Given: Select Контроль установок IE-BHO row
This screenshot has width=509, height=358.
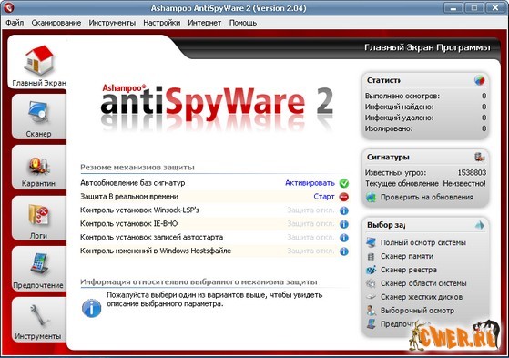Looking at the screenshot, I should coord(215,224).
